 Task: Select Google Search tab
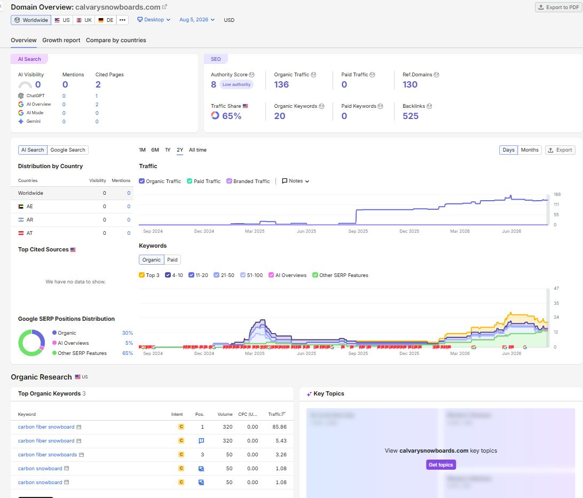tap(68, 150)
